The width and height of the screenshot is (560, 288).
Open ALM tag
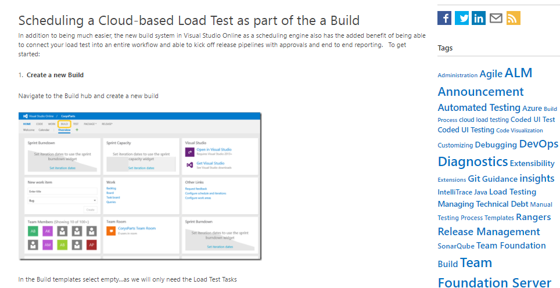[x=519, y=73]
